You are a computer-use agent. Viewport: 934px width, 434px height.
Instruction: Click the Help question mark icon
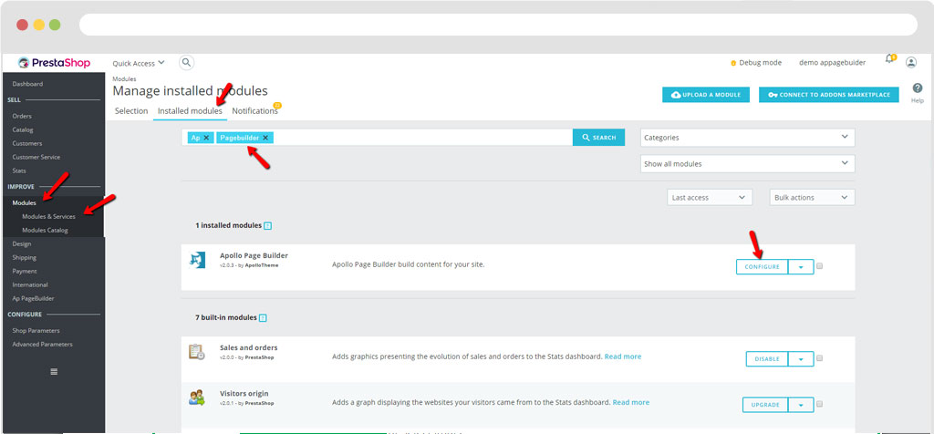pos(918,88)
